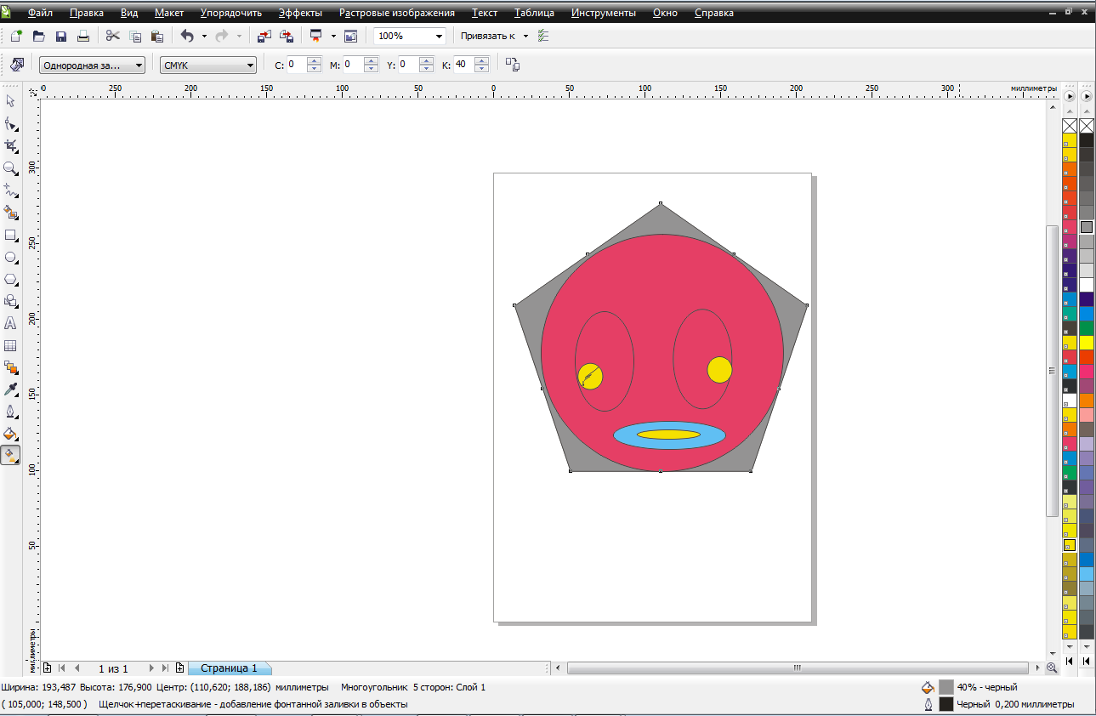Select the Eyedropper tool

[x=11, y=389]
